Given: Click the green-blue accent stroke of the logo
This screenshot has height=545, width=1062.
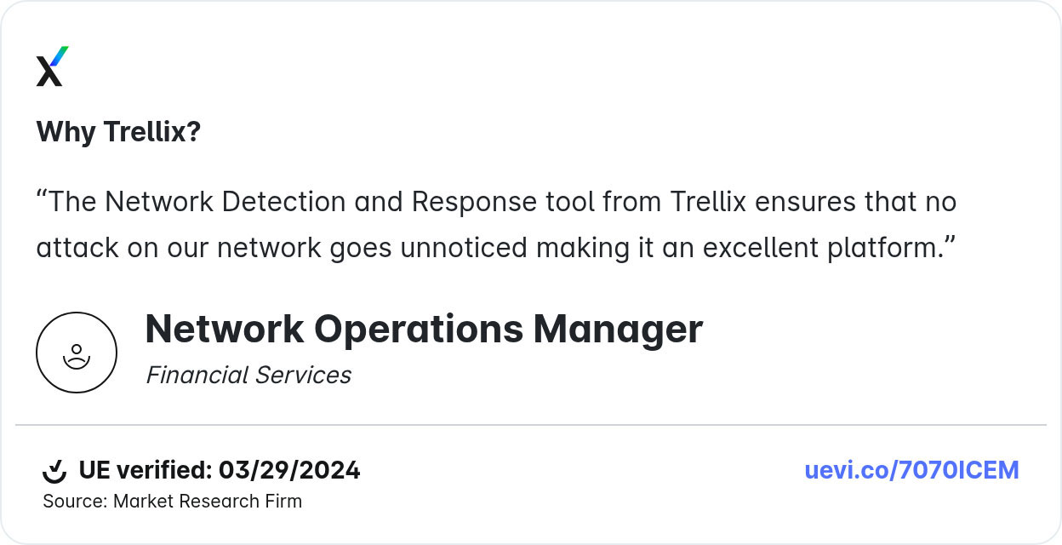Looking at the screenshot, I should coord(60,55).
